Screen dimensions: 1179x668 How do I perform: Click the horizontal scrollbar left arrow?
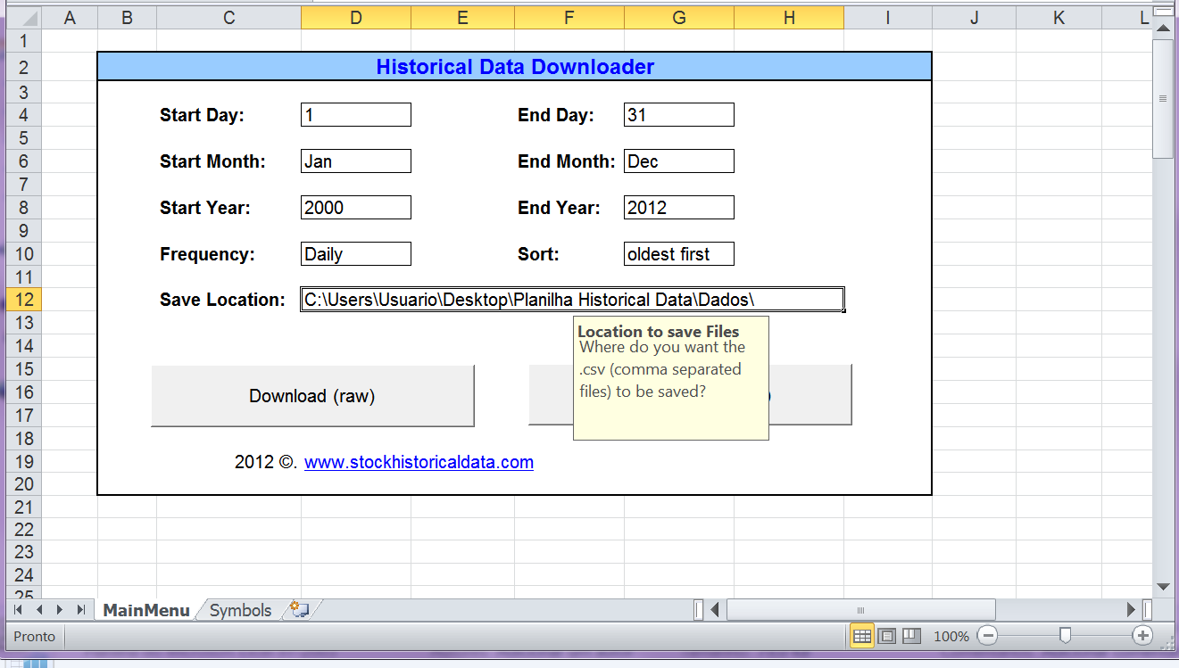[x=715, y=610]
